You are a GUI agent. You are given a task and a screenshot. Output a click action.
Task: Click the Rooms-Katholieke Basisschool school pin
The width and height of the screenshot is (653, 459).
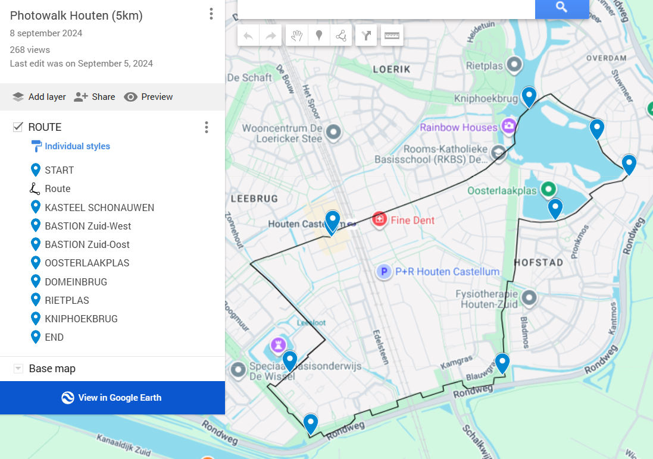498,153
